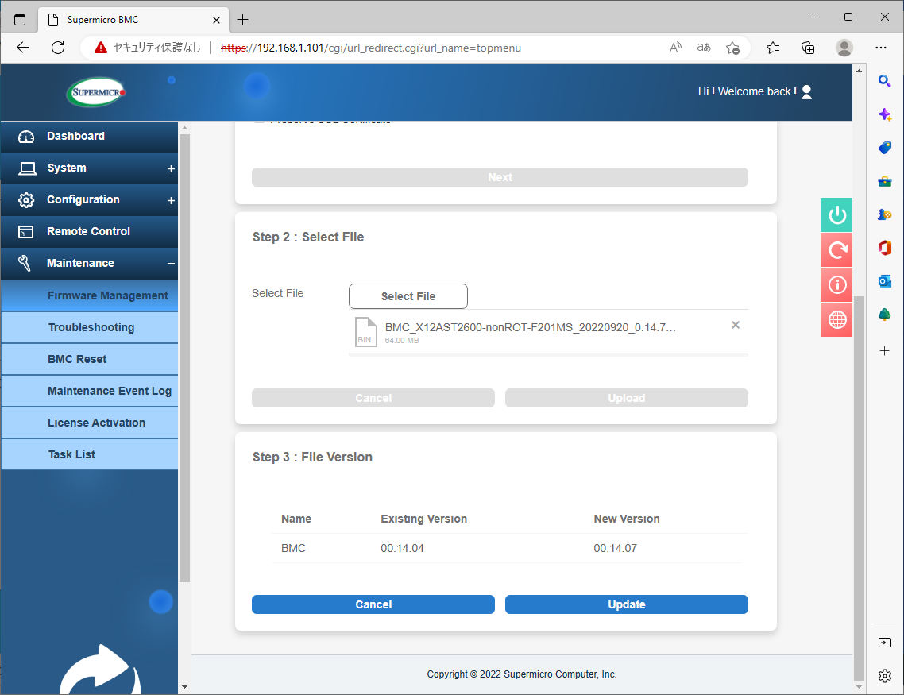Click the BIN file icon

(x=365, y=332)
